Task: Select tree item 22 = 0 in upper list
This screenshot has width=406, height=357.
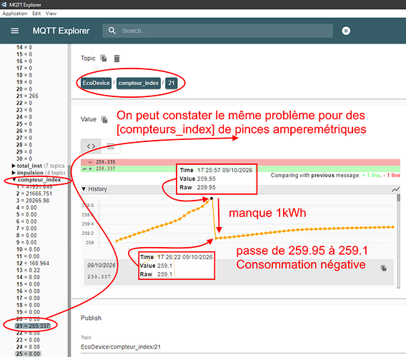Action: 24,103
